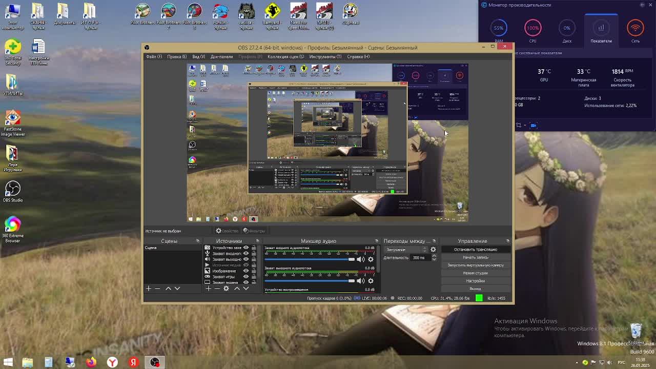Open the Правка menu in OBS
Viewport: 656px width, 369px height.
[x=176, y=56]
